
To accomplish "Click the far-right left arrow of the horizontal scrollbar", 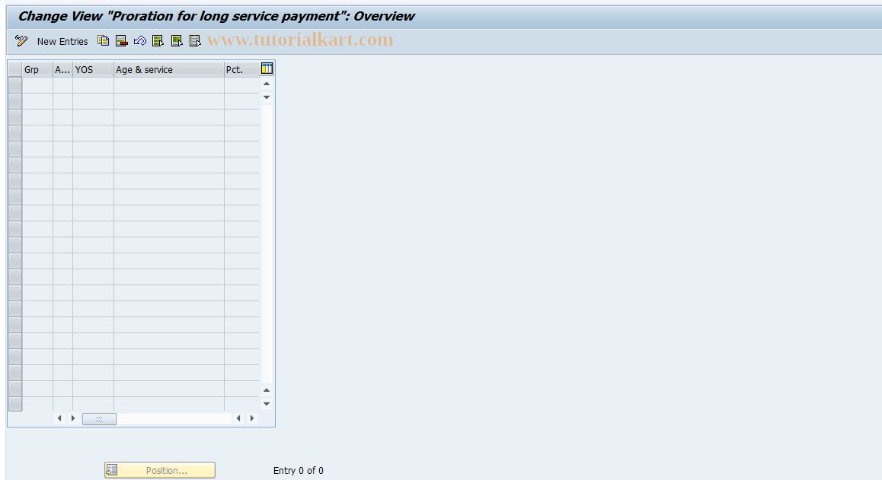I will [x=238, y=418].
